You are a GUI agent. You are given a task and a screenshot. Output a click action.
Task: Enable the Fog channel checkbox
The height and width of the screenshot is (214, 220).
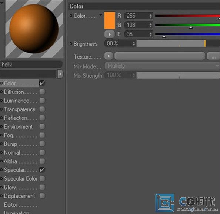42,135
